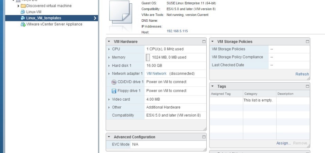Maximize the Advanced Configuration panel
Viewport: 325px width, 153px height.
[204, 137]
